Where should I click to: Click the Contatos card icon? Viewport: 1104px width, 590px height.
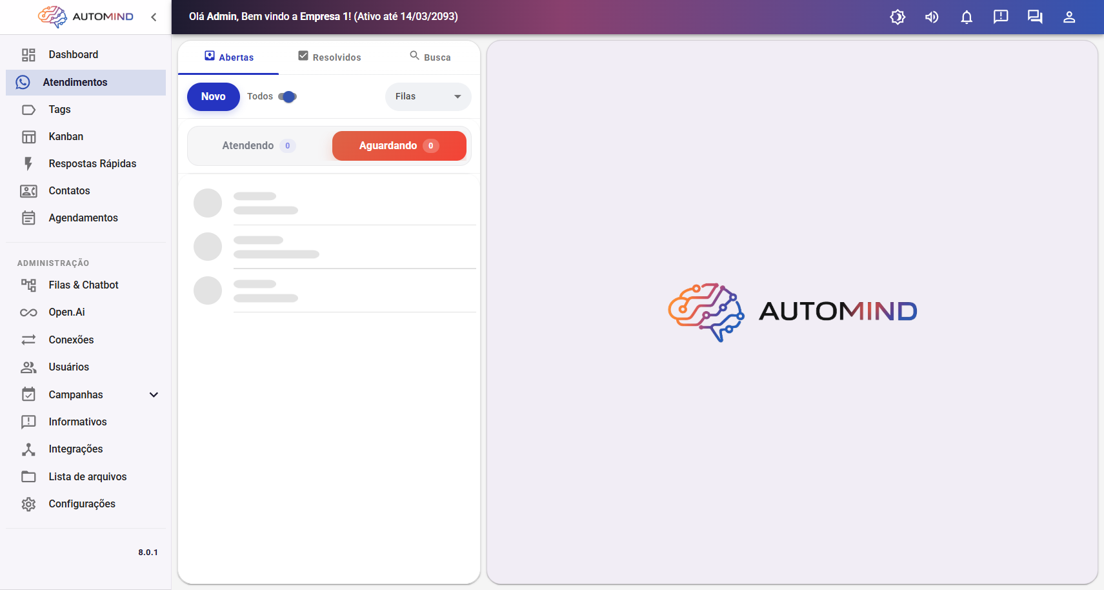coord(28,191)
